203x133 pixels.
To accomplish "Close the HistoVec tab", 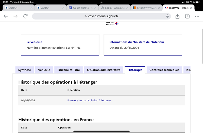I will 191,8.
